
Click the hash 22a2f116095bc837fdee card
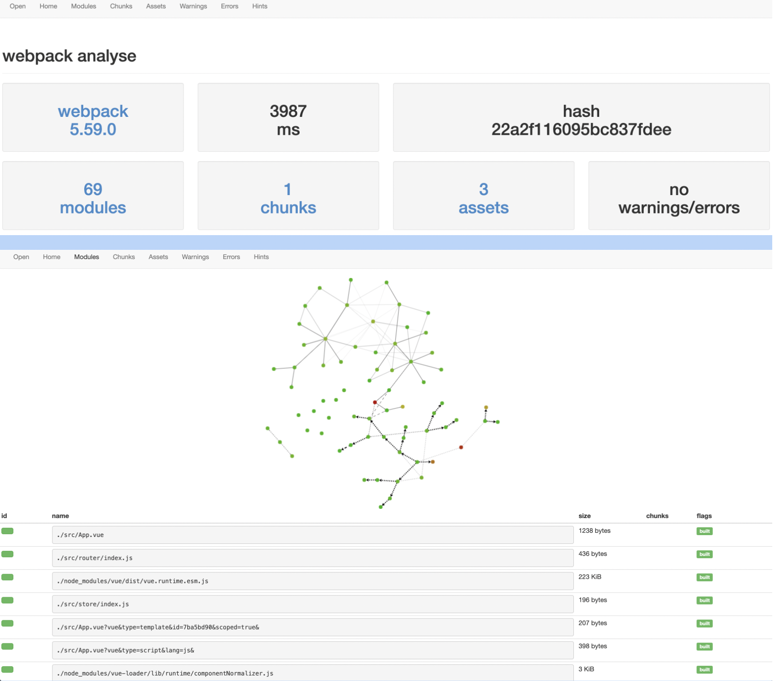point(581,117)
